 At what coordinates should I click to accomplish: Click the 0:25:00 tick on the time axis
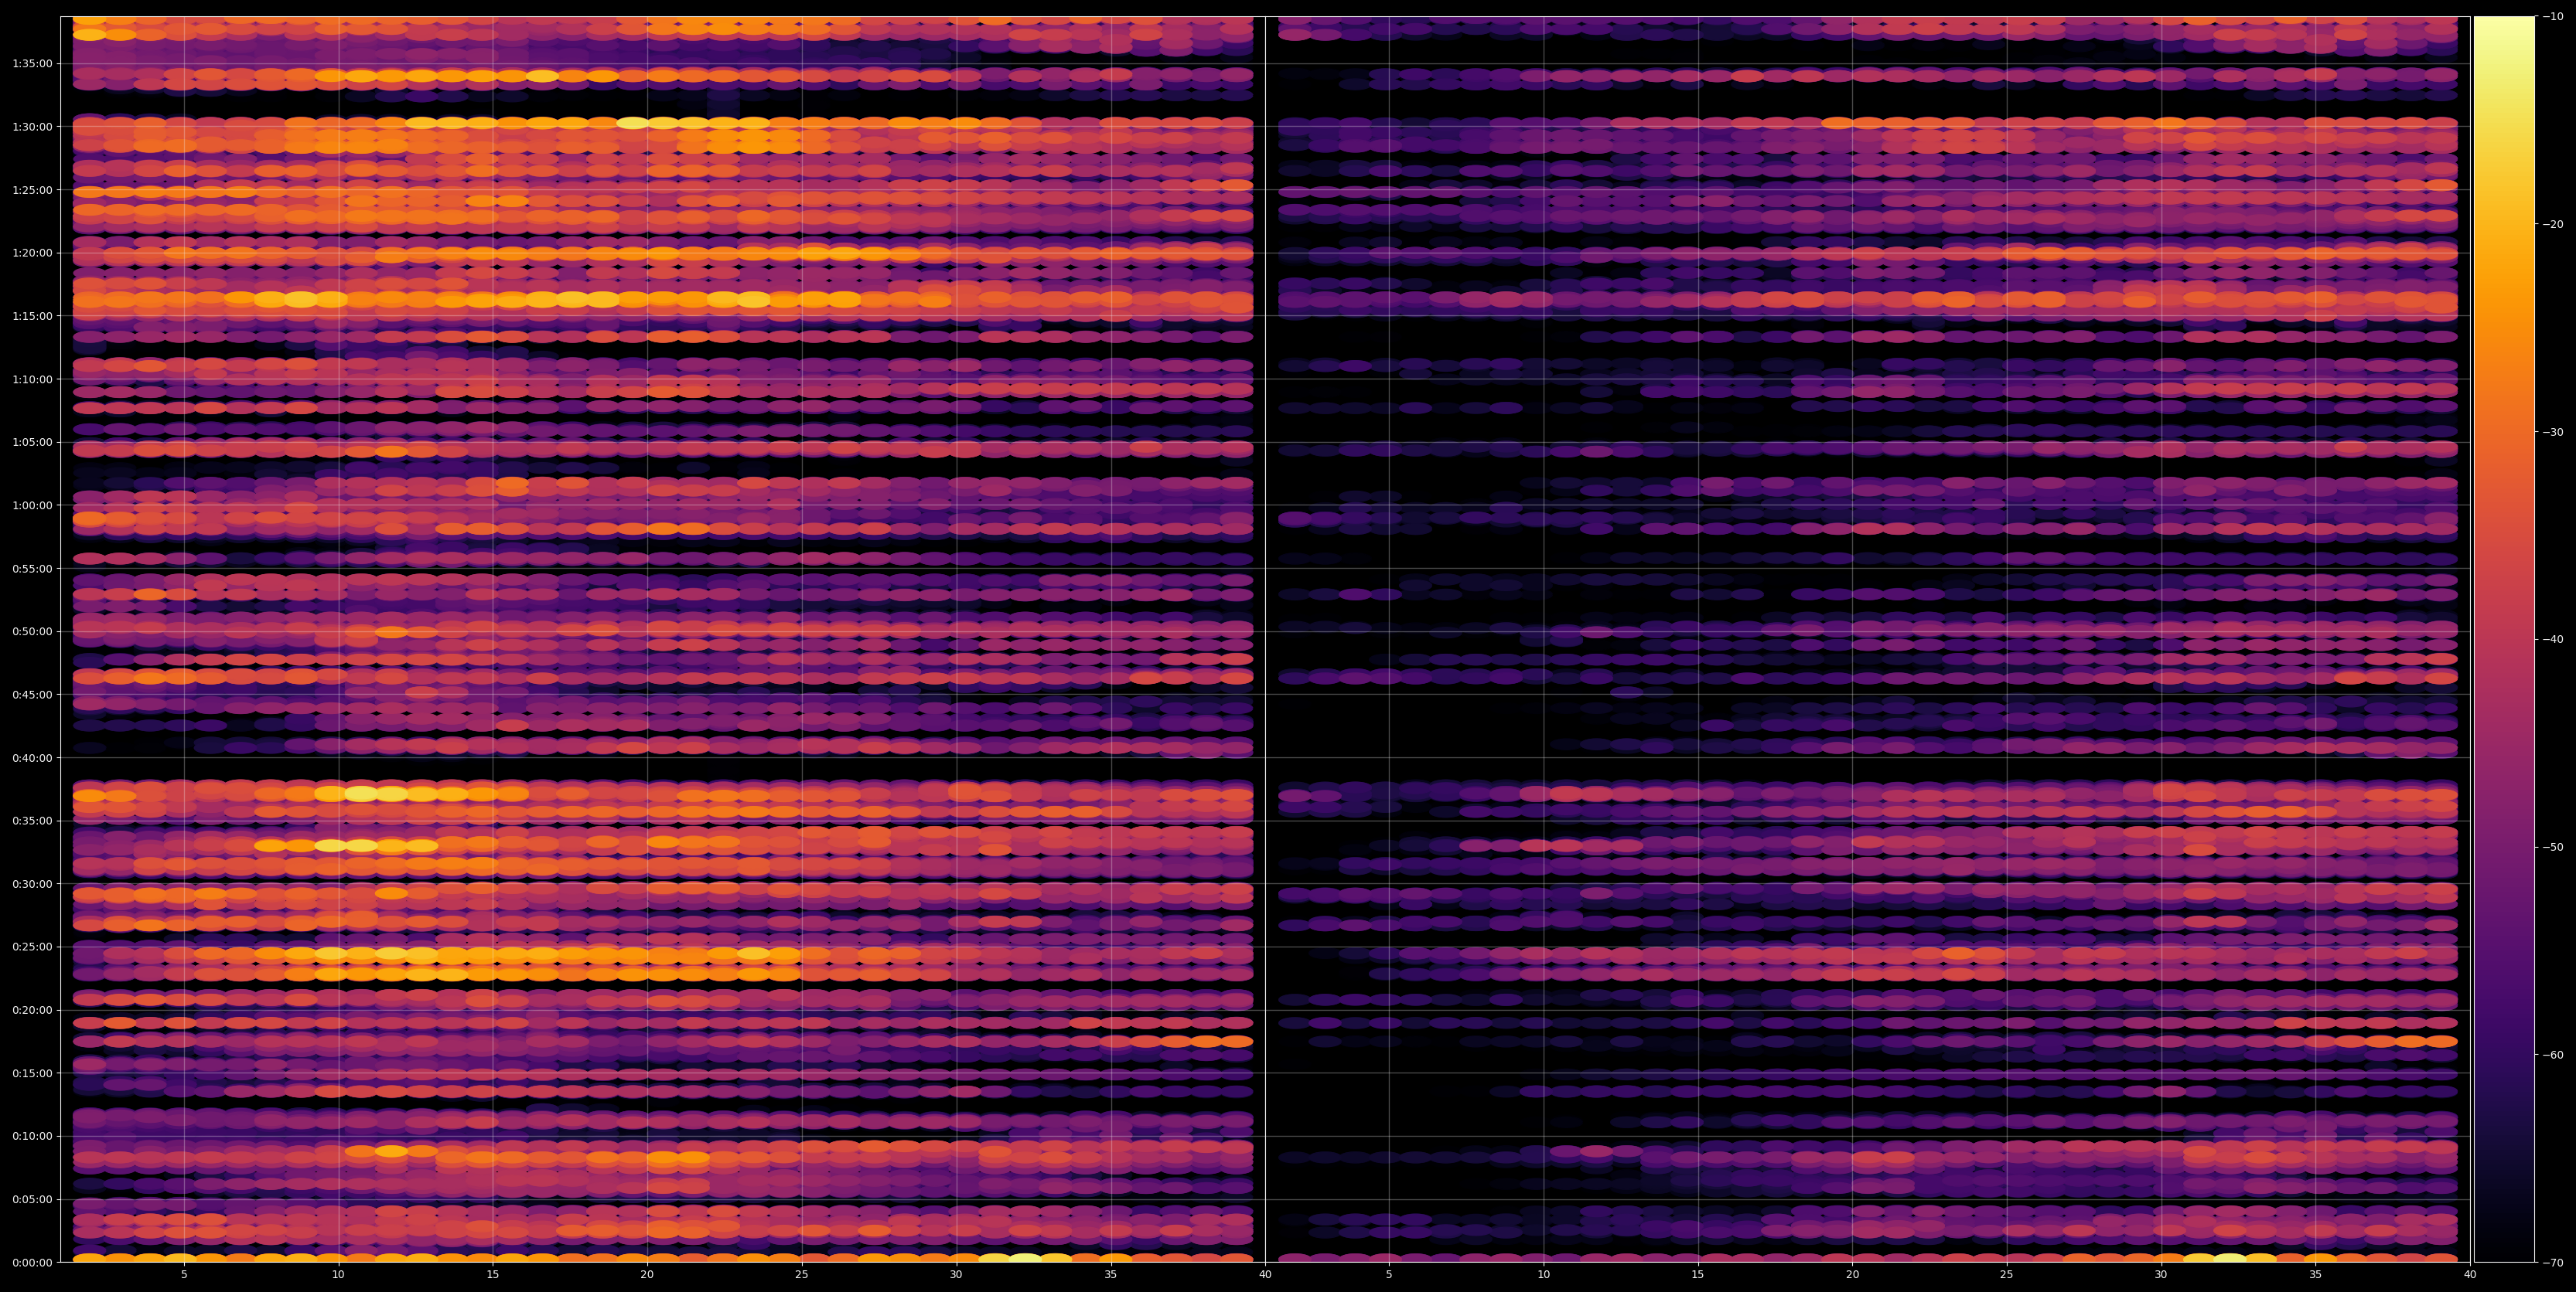tap(32, 947)
